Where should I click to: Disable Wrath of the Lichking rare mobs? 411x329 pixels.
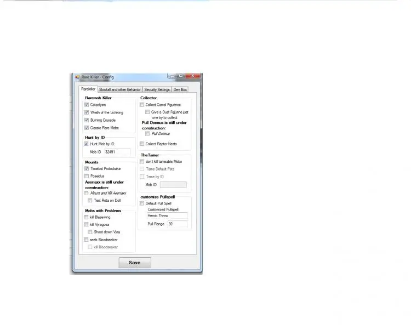coord(87,112)
